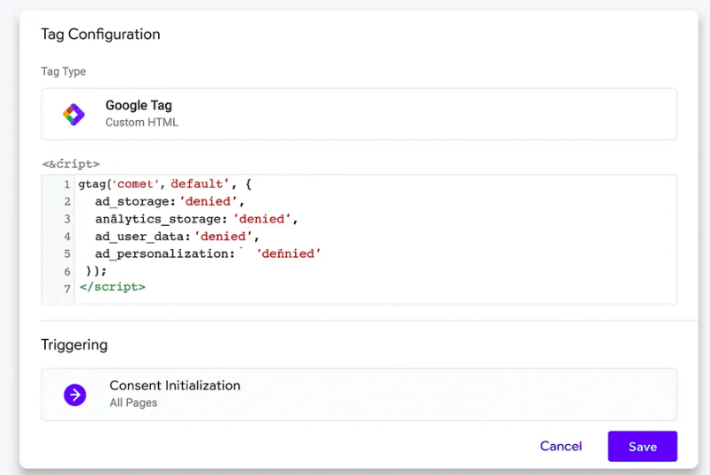Click the ad_user_data code line
710x475 pixels.
click(x=177, y=237)
